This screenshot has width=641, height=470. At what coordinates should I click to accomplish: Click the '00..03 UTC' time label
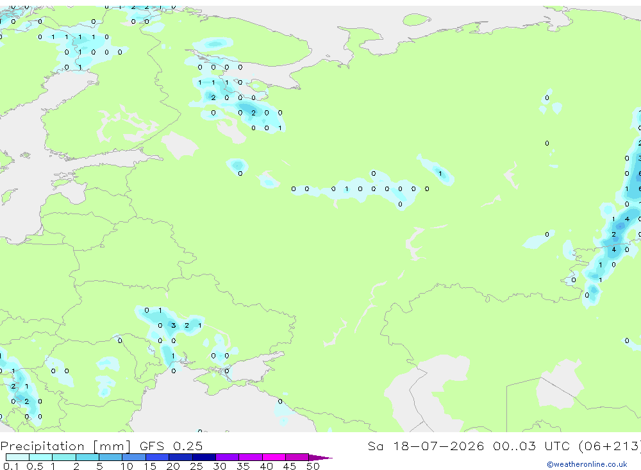532,446
